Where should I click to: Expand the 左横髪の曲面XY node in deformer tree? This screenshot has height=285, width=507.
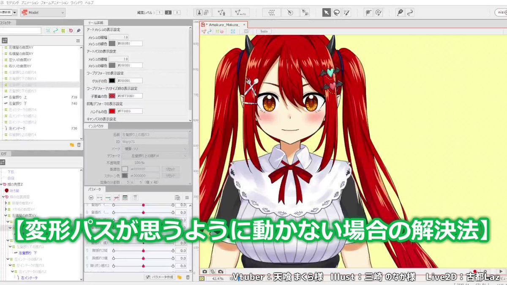pyautogui.click(x=5, y=215)
